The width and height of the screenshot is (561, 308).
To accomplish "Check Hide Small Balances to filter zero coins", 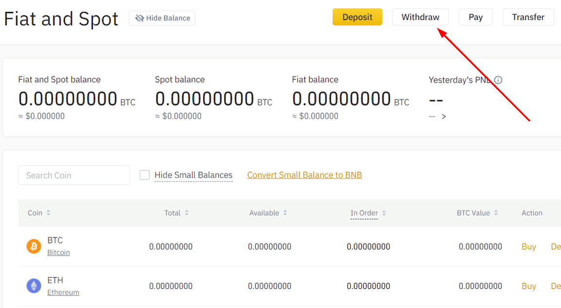I will [145, 175].
